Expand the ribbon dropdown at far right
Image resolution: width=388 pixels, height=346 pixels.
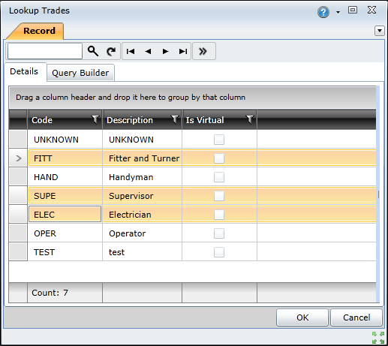tap(380, 31)
